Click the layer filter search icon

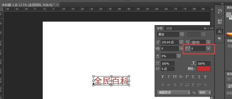point(229,79)
